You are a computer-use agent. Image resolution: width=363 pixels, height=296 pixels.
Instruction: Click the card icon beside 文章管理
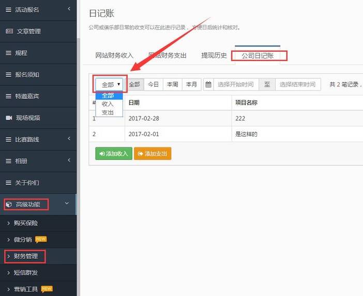[x=9, y=31]
